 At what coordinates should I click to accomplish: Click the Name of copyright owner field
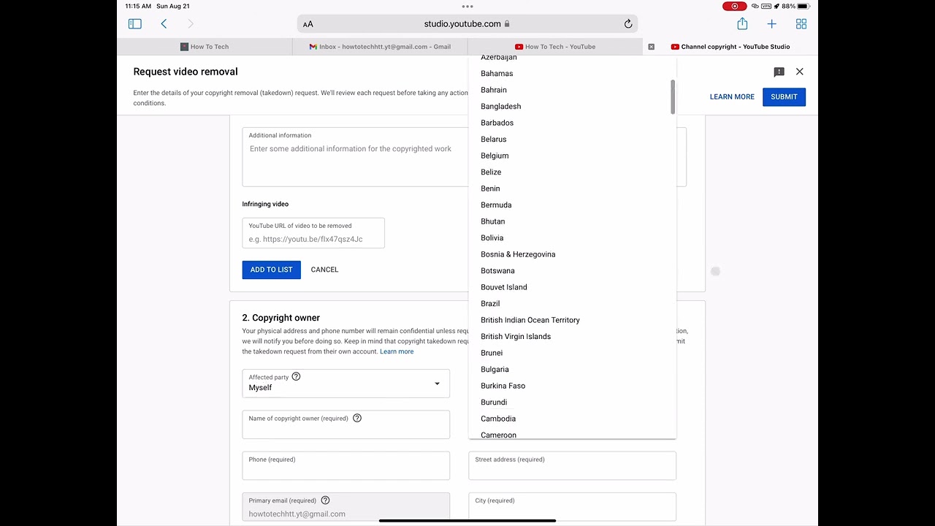tap(346, 424)
